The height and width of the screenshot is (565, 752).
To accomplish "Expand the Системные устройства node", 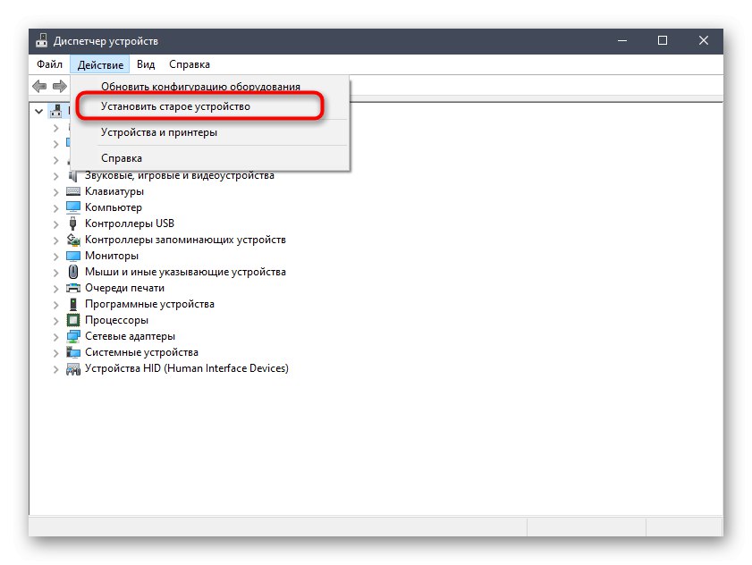I will 55,353.
